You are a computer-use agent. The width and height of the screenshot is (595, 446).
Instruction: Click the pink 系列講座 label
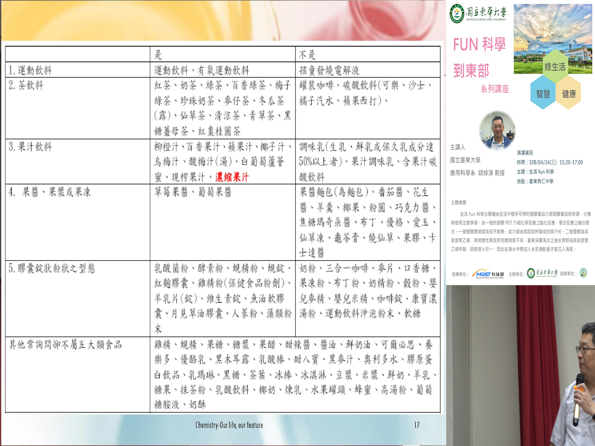[x=495, y=89]
